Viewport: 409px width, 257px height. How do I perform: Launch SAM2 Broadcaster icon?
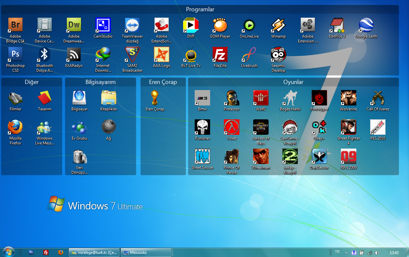point(132,54)
